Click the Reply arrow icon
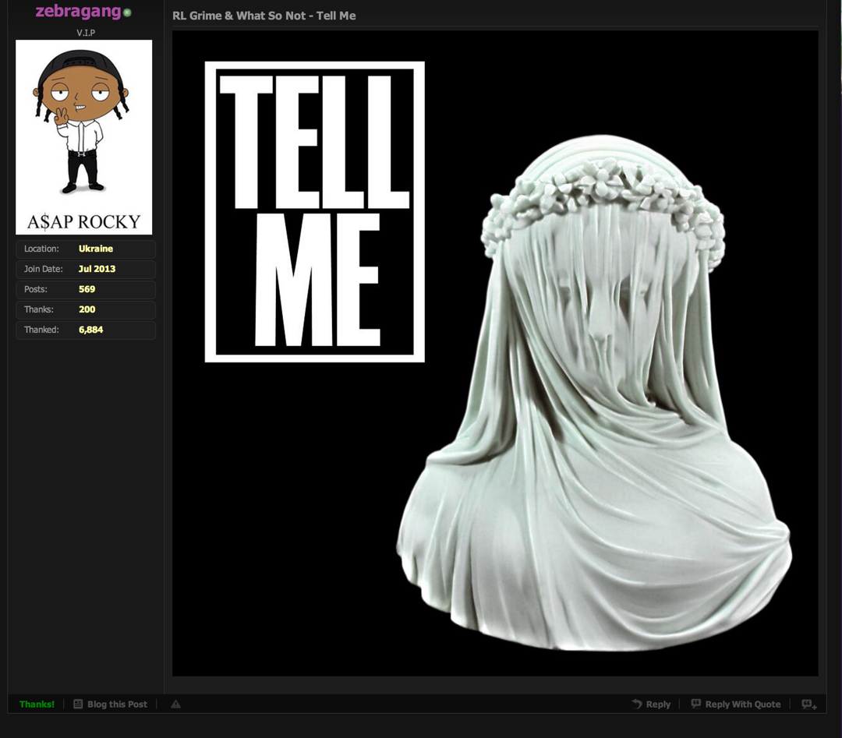 [x=637, y=704]
